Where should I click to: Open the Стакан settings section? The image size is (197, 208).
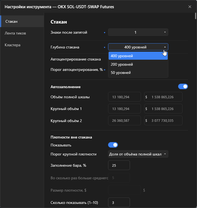22,21
